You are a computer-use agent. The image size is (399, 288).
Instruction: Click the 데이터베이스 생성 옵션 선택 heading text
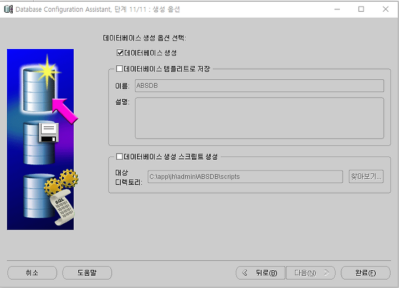[x=145, y=38]
